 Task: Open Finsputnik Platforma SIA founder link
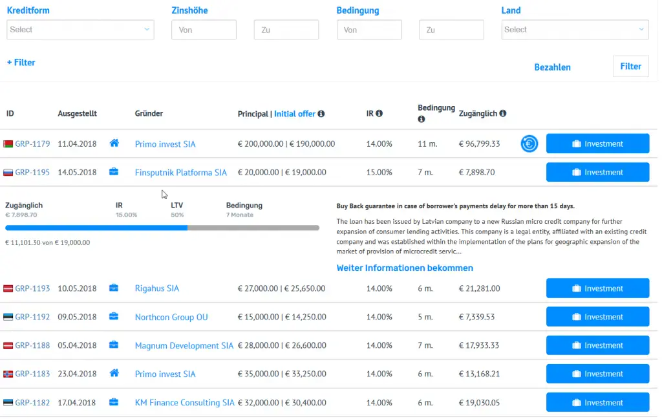[181, 173]
